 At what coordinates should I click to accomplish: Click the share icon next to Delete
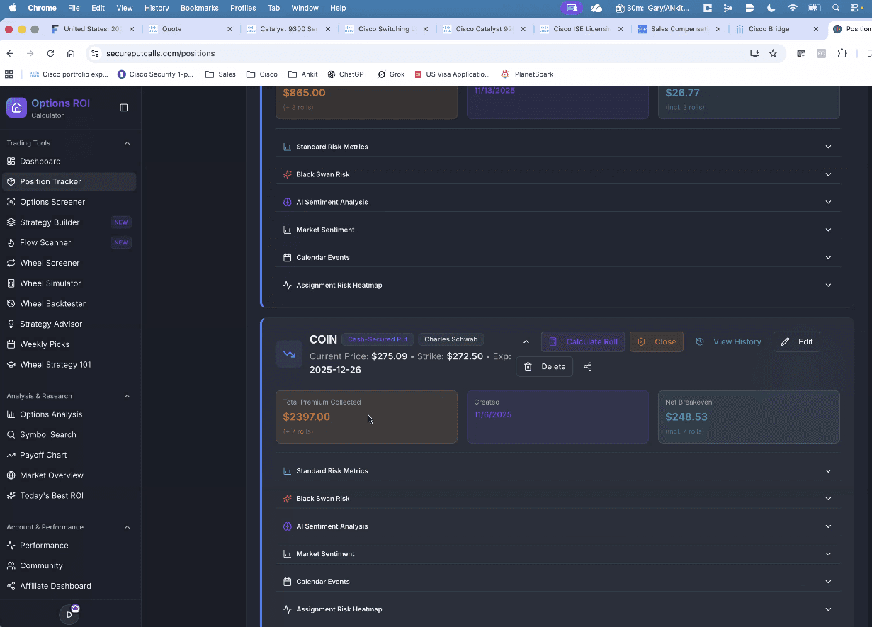coord(587,366)
